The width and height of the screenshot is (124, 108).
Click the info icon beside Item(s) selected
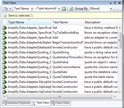[x=5, y=16]
